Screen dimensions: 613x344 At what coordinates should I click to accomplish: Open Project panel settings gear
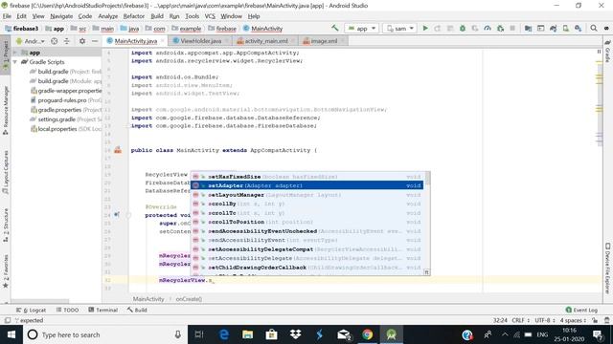pos(82,41)
